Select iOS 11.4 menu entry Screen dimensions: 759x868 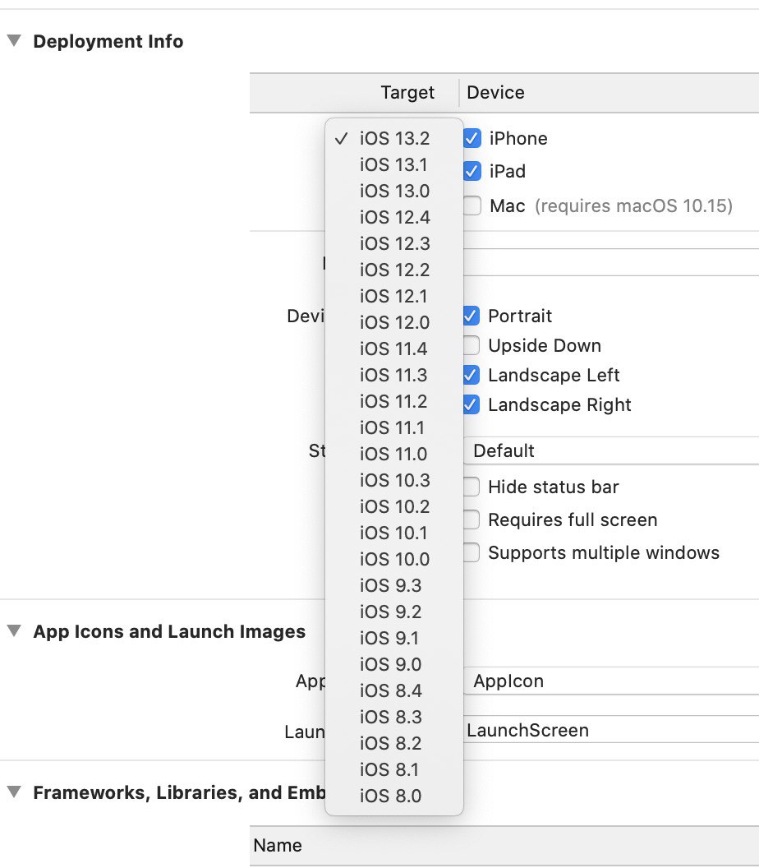point(394,349)
